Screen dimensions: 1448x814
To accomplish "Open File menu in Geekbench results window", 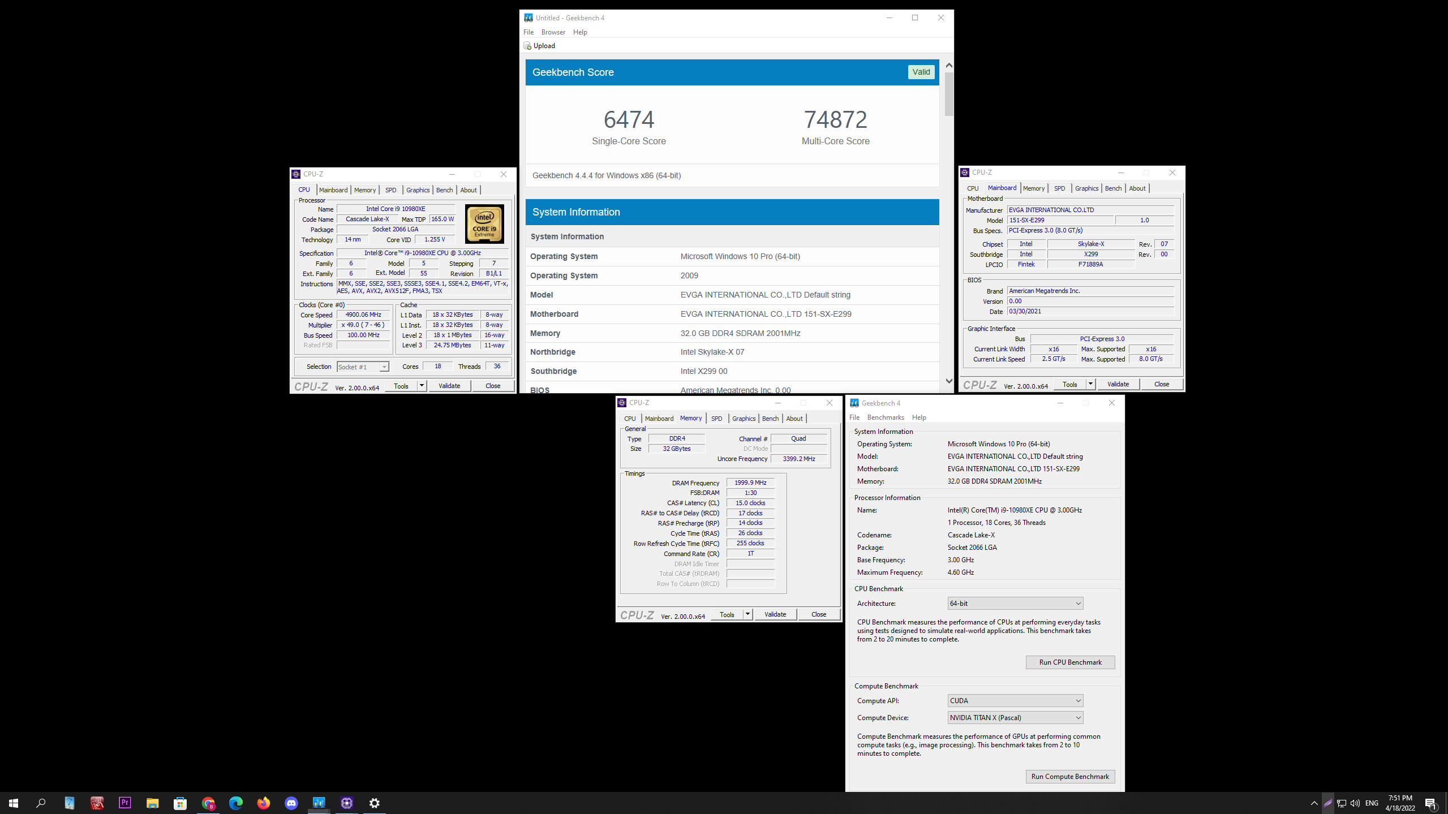I will pos(529,32).
